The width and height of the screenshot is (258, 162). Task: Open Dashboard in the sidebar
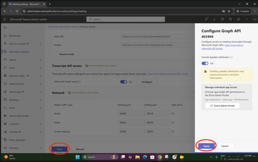(x=15, y=36)
